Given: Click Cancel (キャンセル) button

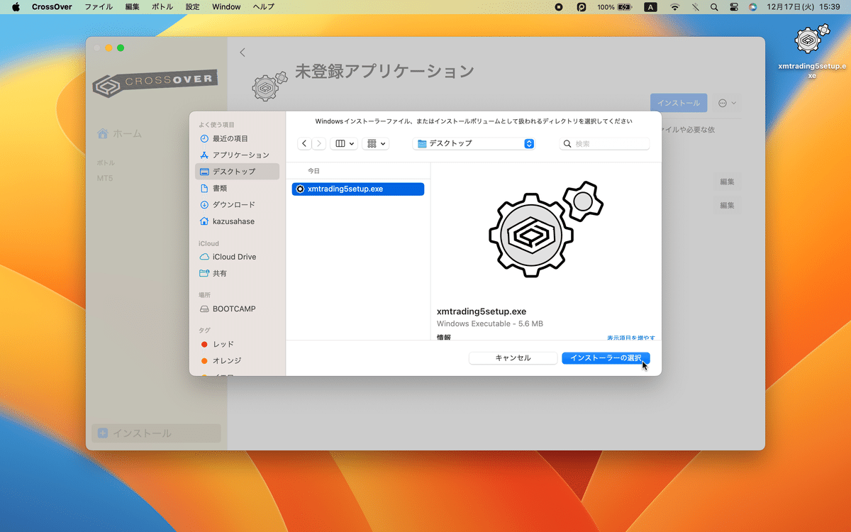Looking at the screenshot, I should click(x=513, y=358).
